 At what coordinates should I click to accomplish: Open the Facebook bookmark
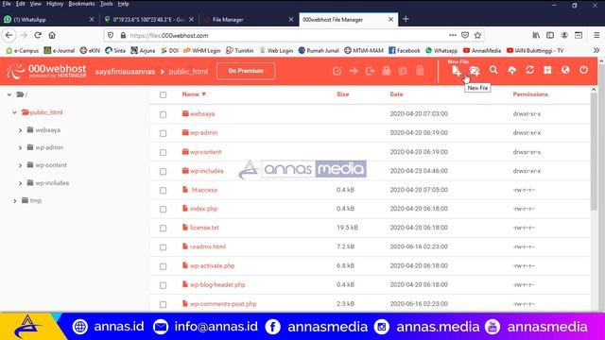pos(405,50)
